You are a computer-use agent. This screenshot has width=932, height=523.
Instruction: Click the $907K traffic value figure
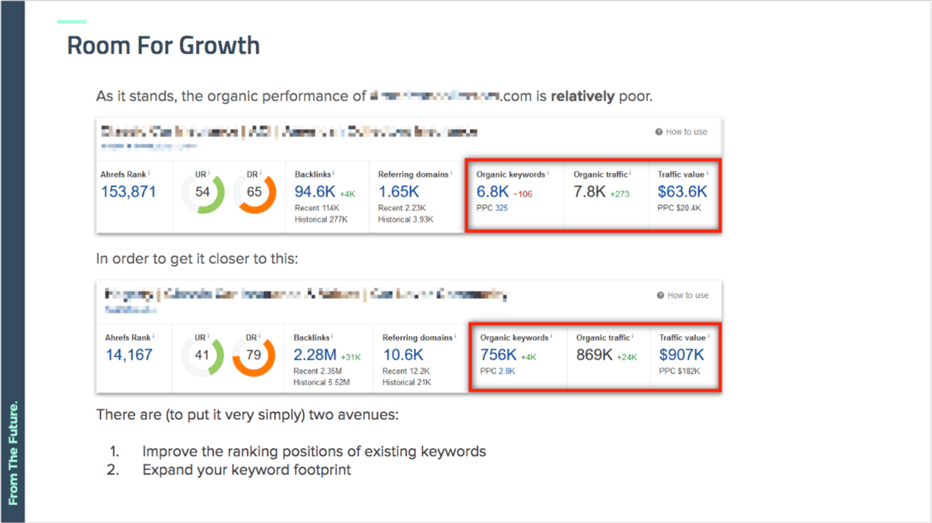click(x=682, y=355)
